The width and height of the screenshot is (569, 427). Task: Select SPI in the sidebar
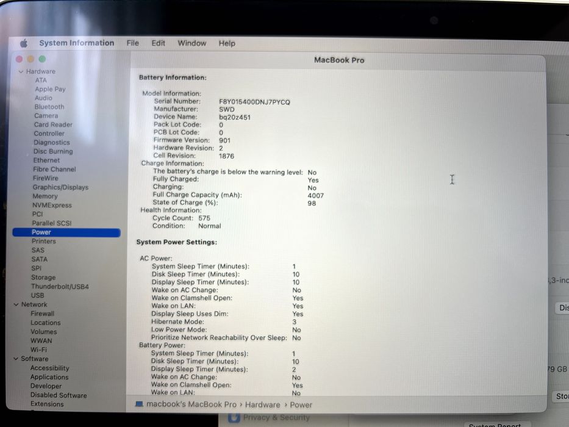tap(37, 268)
